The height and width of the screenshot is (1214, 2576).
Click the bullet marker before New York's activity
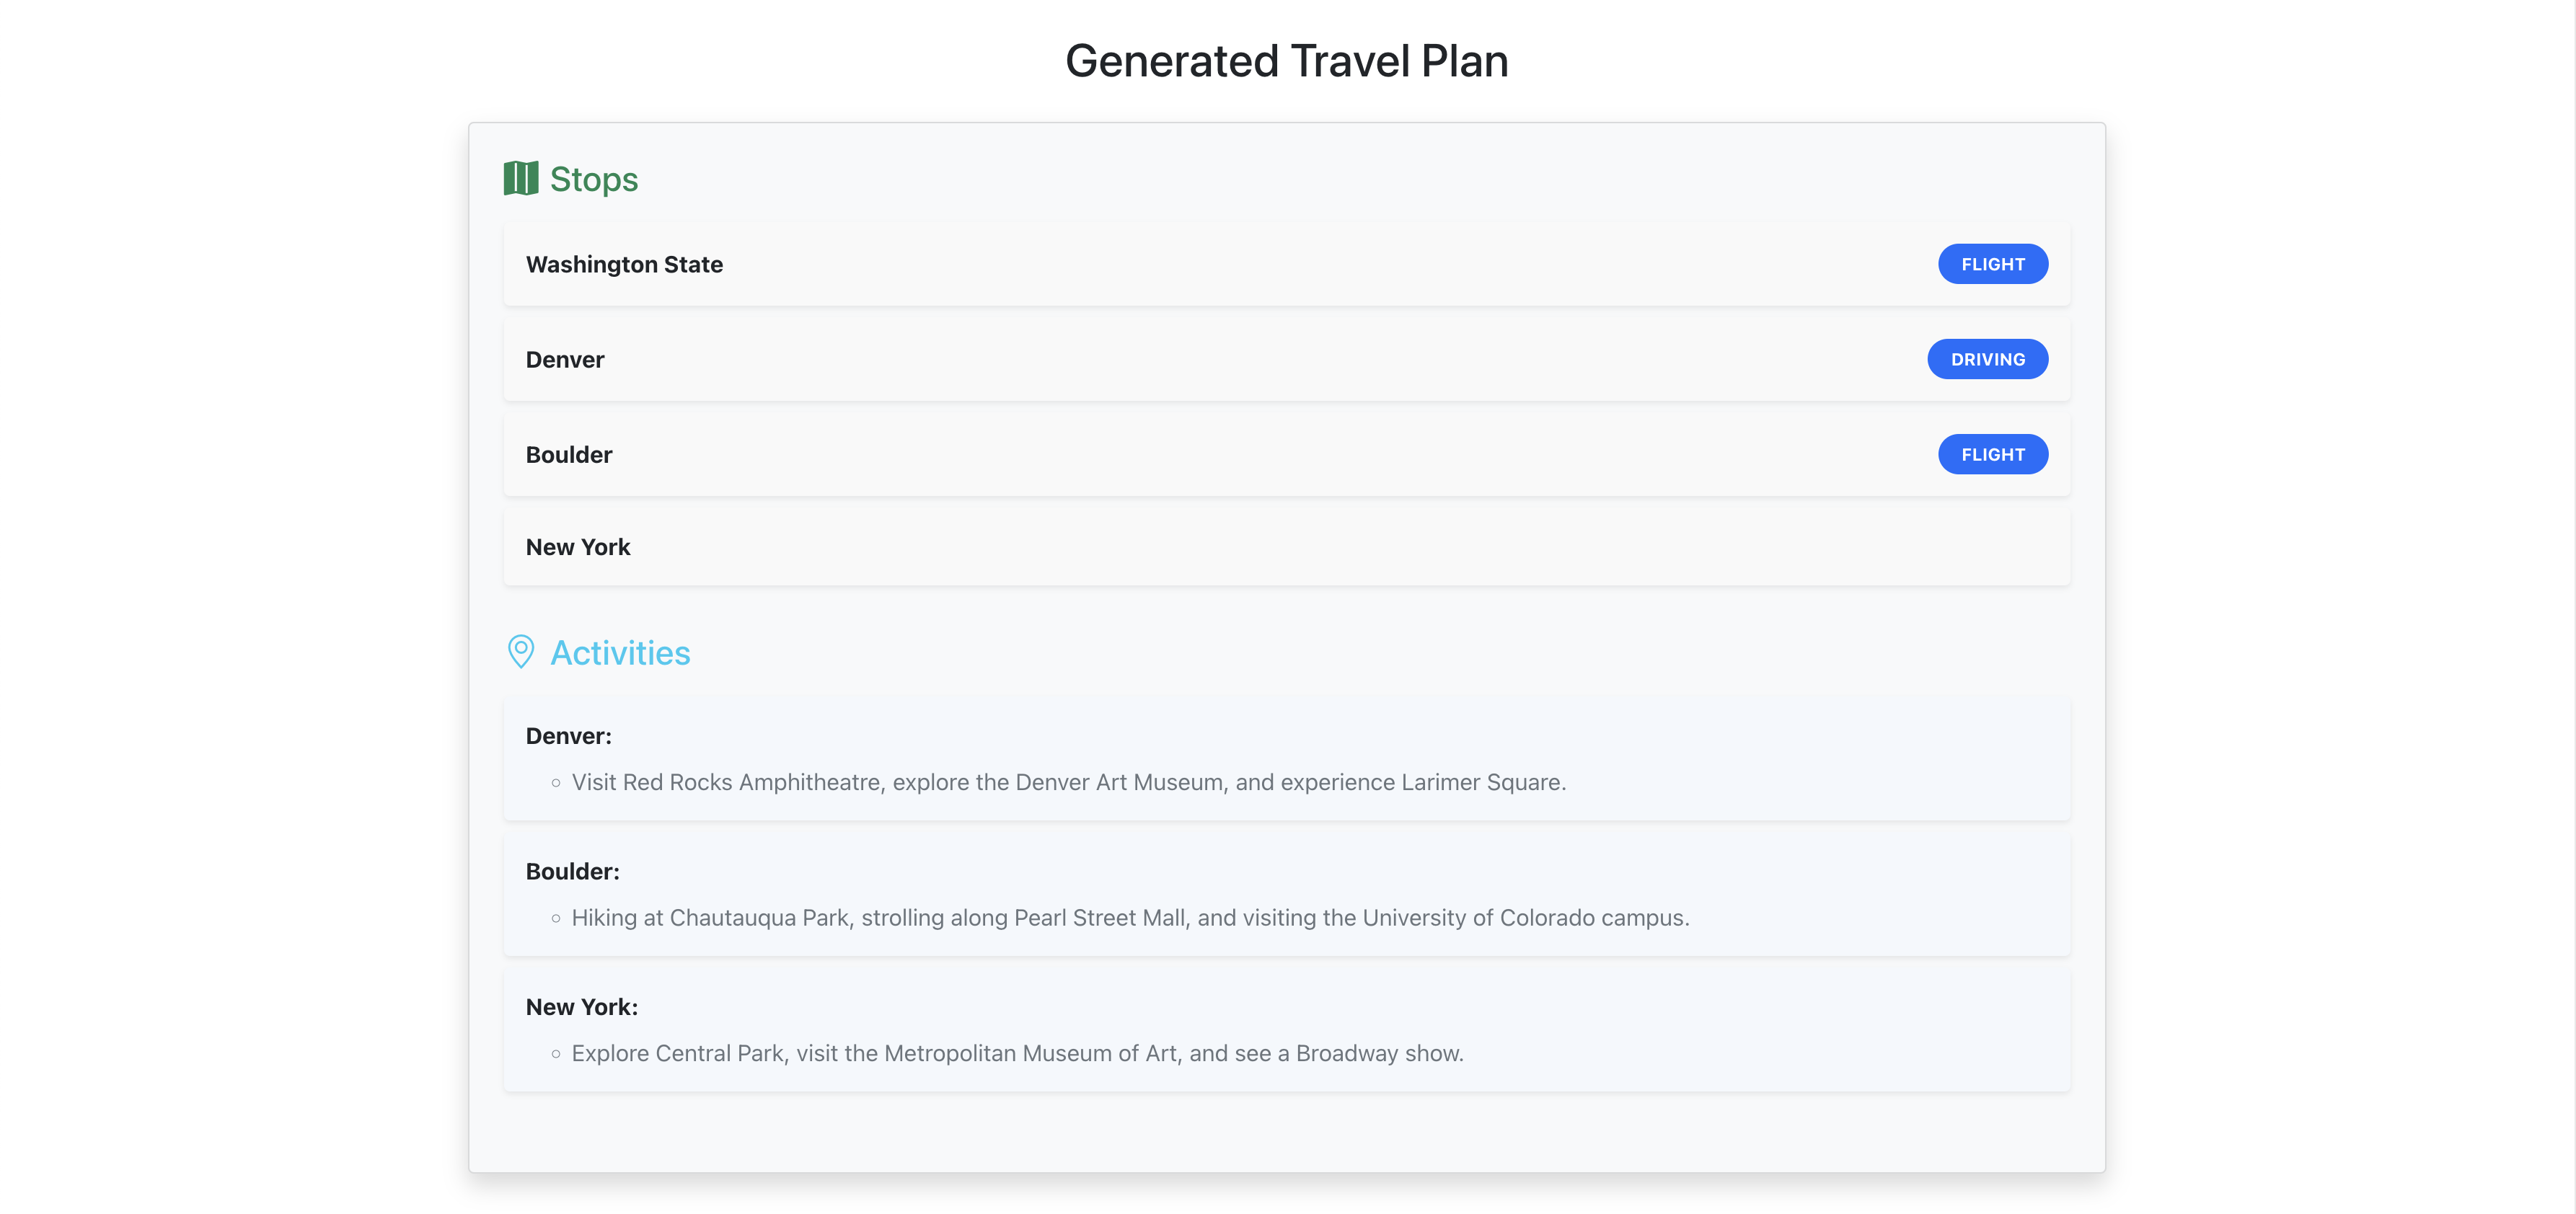pos(556,1054)
